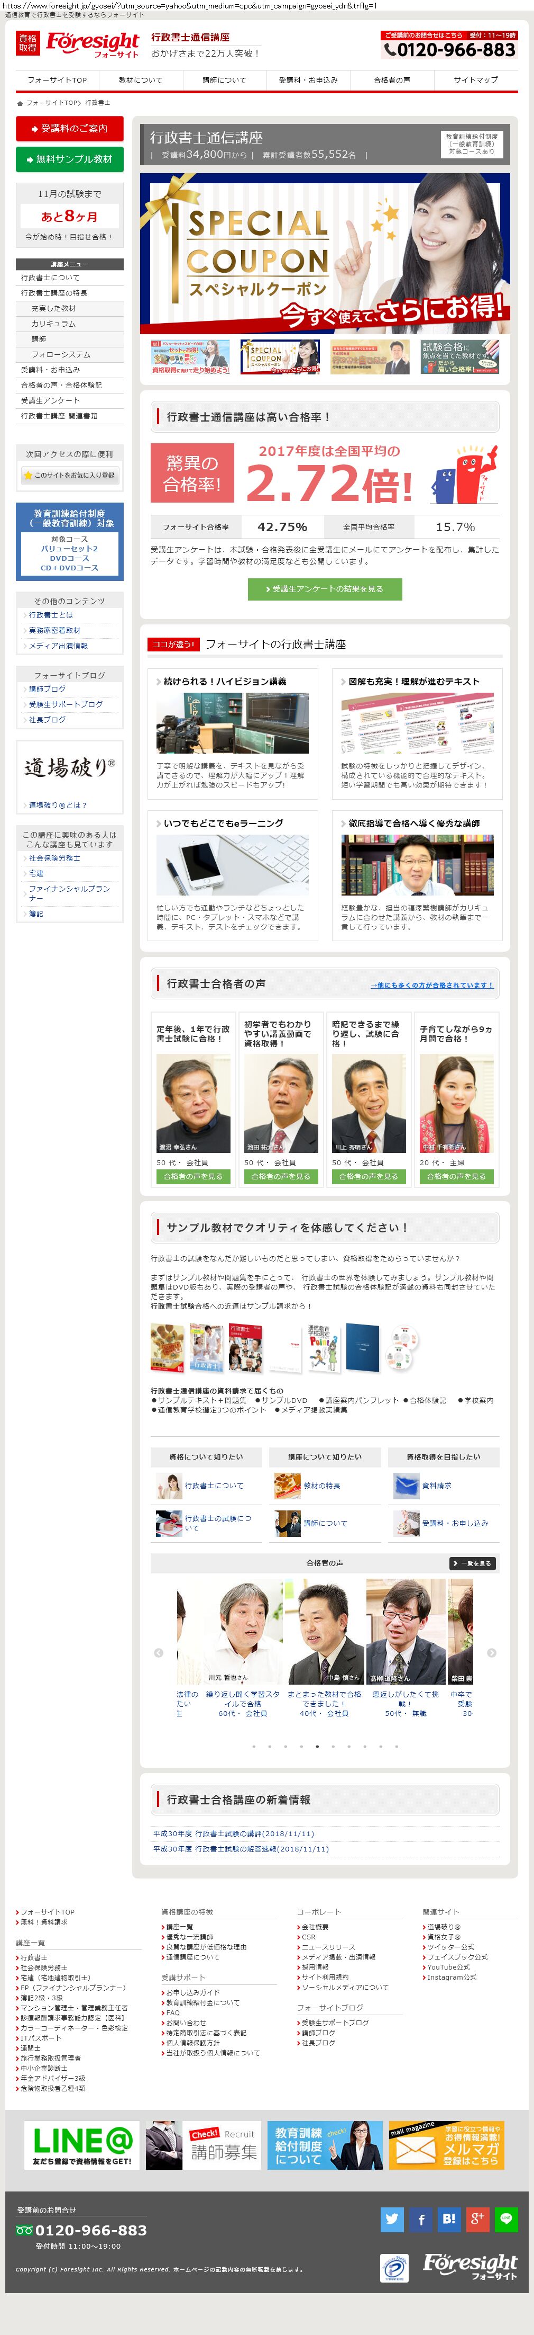Click 受講生アンケートの結果を見る button
This screenshot has width=534, height=2335.
coord(325,588)
